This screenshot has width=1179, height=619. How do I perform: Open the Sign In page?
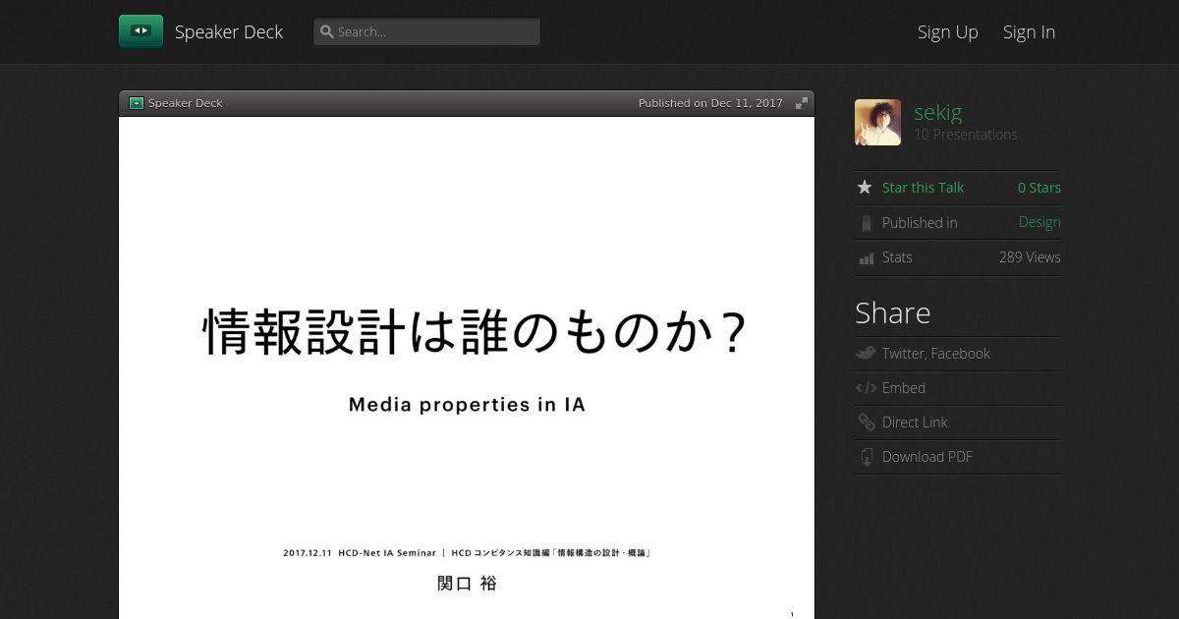pos(1029,31)
